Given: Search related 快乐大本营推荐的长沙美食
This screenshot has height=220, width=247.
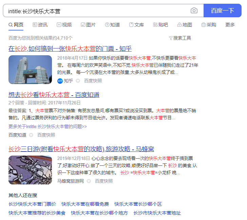Looking at the screenshot, I should point(37,213).
